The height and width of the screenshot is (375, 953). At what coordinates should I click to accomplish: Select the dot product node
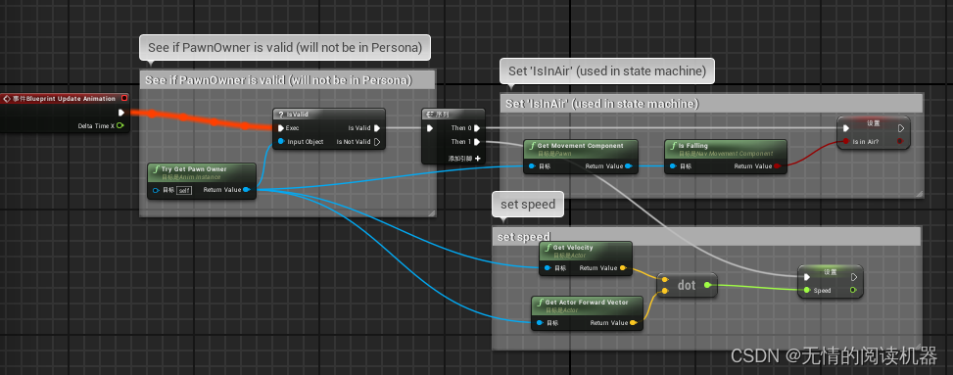(x=687, y=285)
